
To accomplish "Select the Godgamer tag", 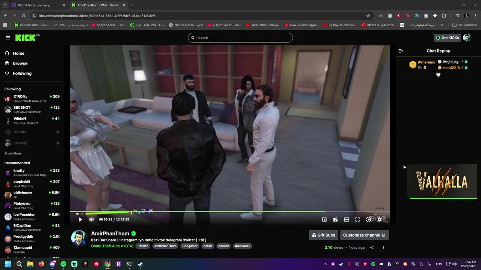I will pyautogui.click(x=190, y=246).
